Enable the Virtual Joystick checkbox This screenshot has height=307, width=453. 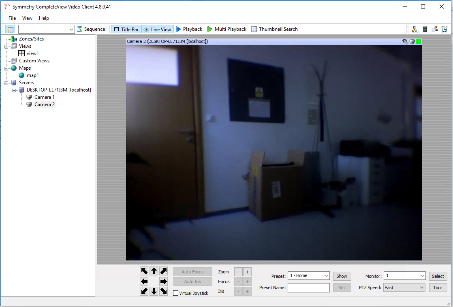[x=175, y=293]
